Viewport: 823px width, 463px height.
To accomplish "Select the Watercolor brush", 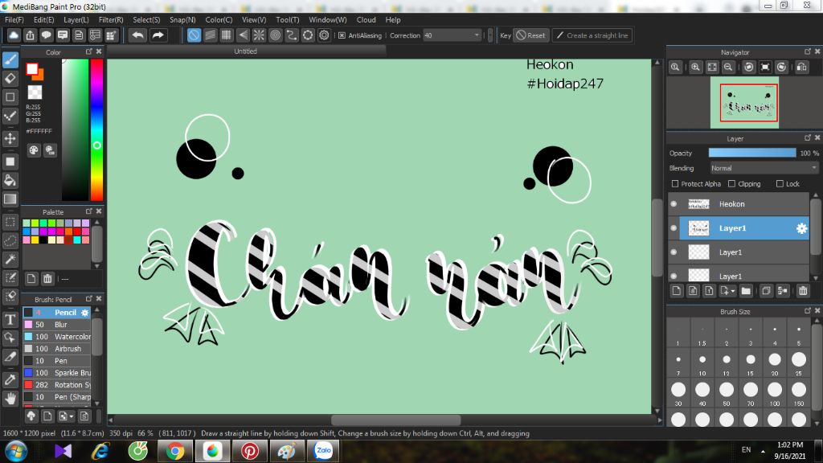I will click(x=57, y=337).
